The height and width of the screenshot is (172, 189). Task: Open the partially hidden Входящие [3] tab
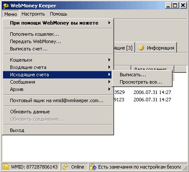(x=124, y=47)
